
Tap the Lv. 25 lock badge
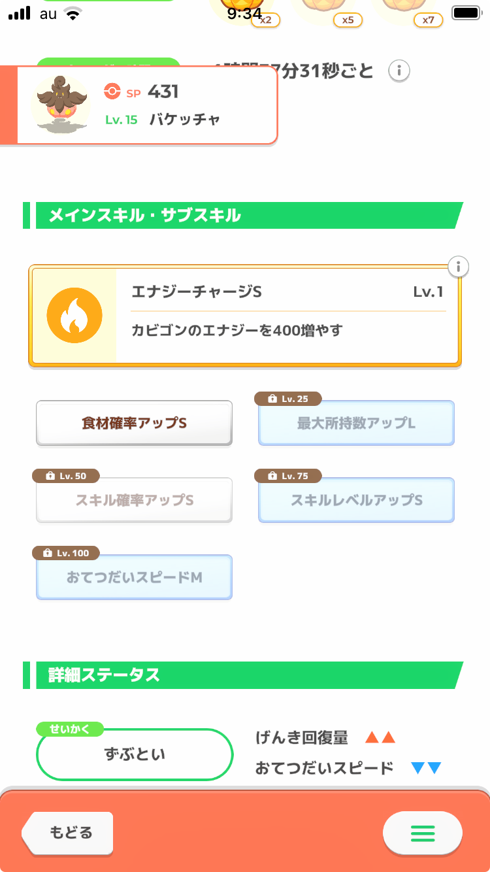[289, 399]
